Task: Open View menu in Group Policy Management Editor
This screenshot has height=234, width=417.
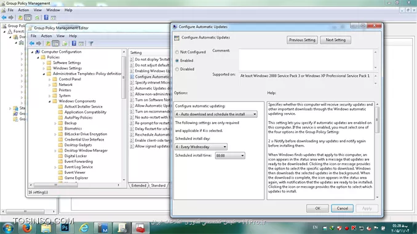Action: 60,36
